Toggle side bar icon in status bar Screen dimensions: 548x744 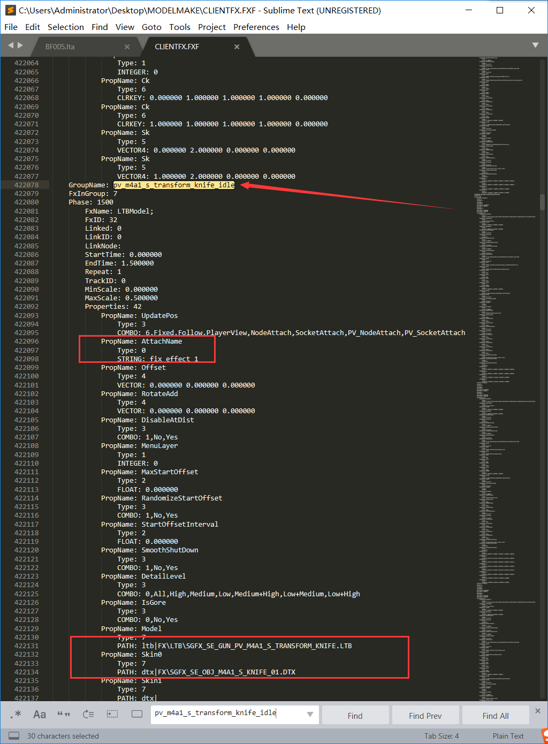point(14,736)
